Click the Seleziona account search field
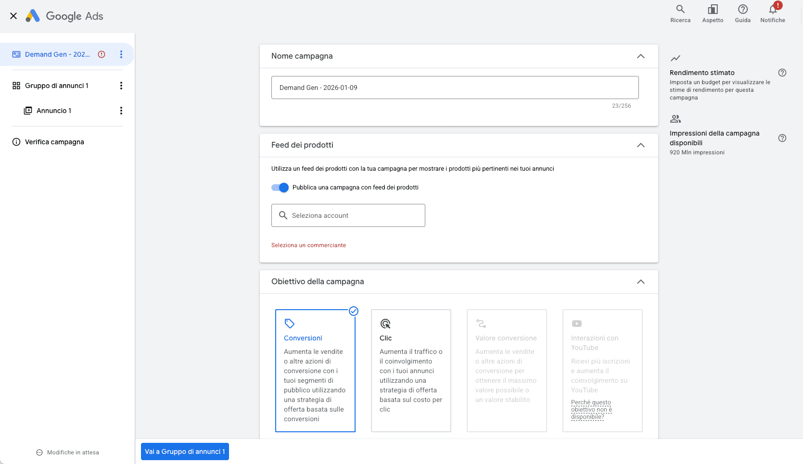The height and width of the screenshot is (464, 803). pyautogui.click(x=348, y=215)
